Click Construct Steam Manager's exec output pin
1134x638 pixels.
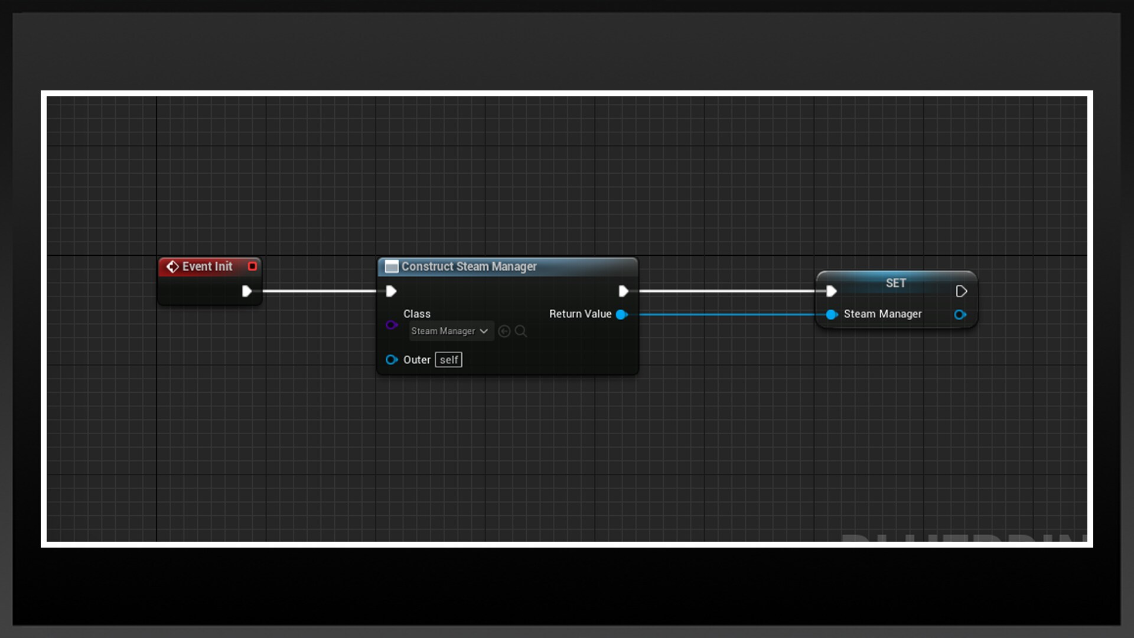(623, 291)
